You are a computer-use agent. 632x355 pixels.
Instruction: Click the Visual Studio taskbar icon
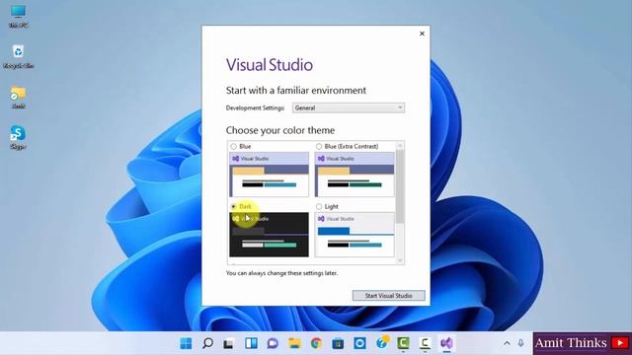[x=446, y=343]
